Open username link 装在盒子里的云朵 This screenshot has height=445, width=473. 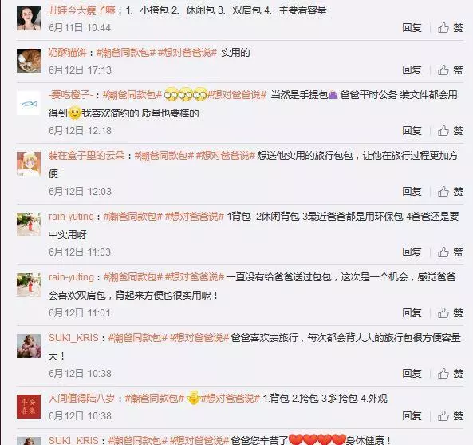[x=87, y=156]
